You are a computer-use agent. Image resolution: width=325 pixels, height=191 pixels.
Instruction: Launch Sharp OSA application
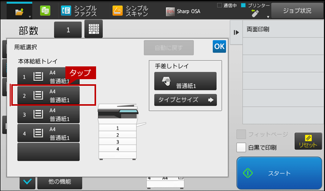[183, 11]
